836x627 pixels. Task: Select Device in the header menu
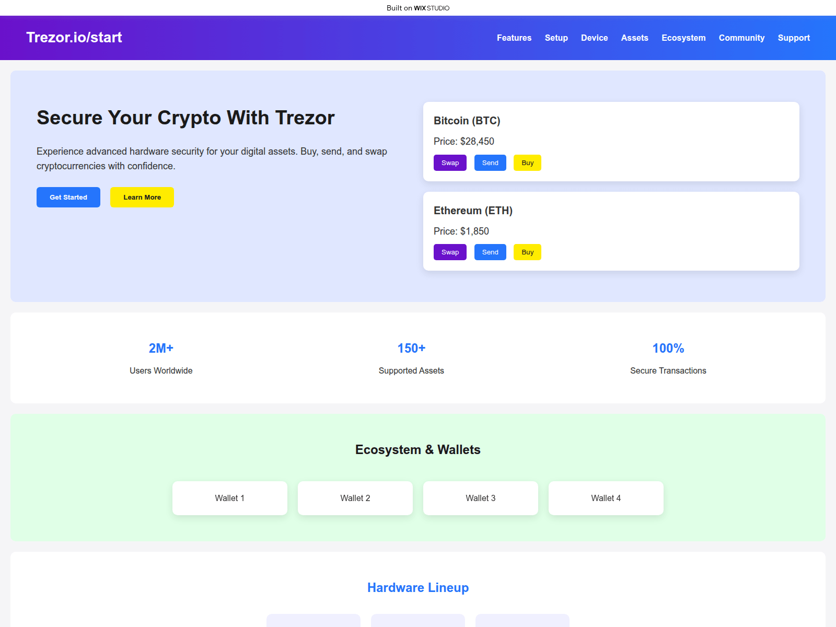pyautogui.click(x=594, y=38)
